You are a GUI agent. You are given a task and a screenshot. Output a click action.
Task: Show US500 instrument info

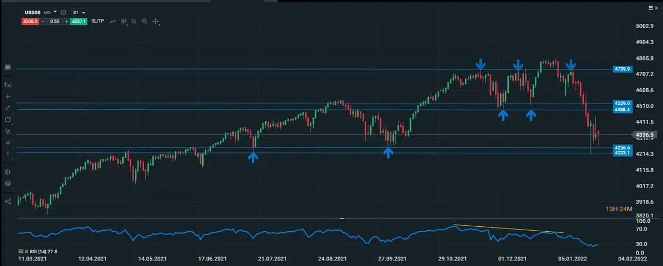[x=64, y=12]
